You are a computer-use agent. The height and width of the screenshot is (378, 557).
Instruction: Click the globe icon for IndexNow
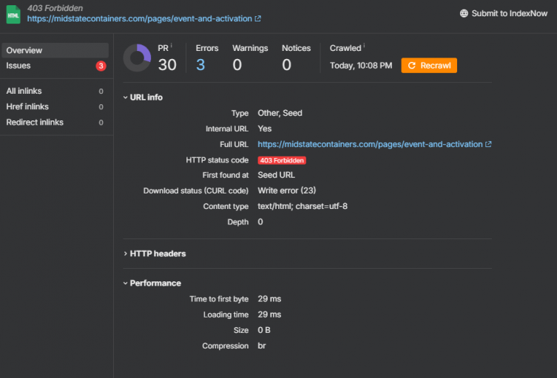(x=464, y=13)
